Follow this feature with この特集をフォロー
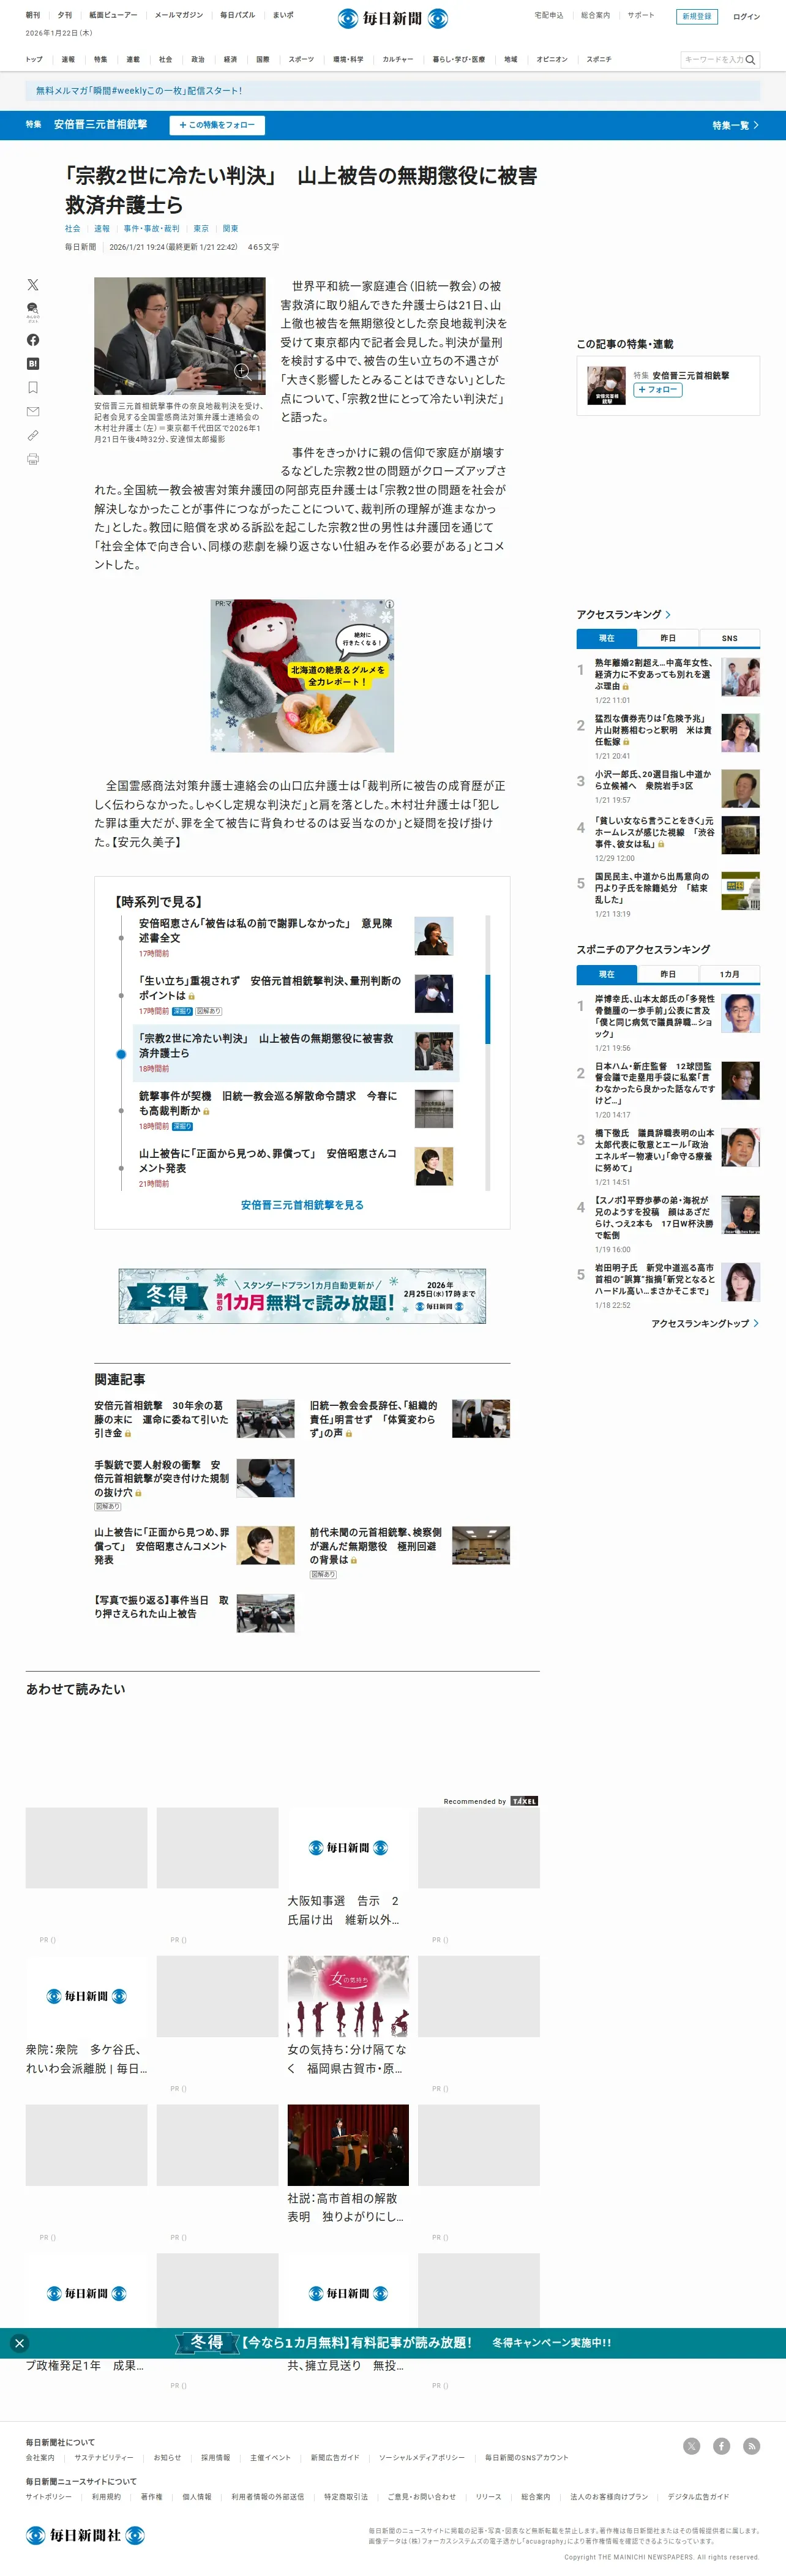The height and width of the screenshot is (2576, 786). tap(217, 125)
